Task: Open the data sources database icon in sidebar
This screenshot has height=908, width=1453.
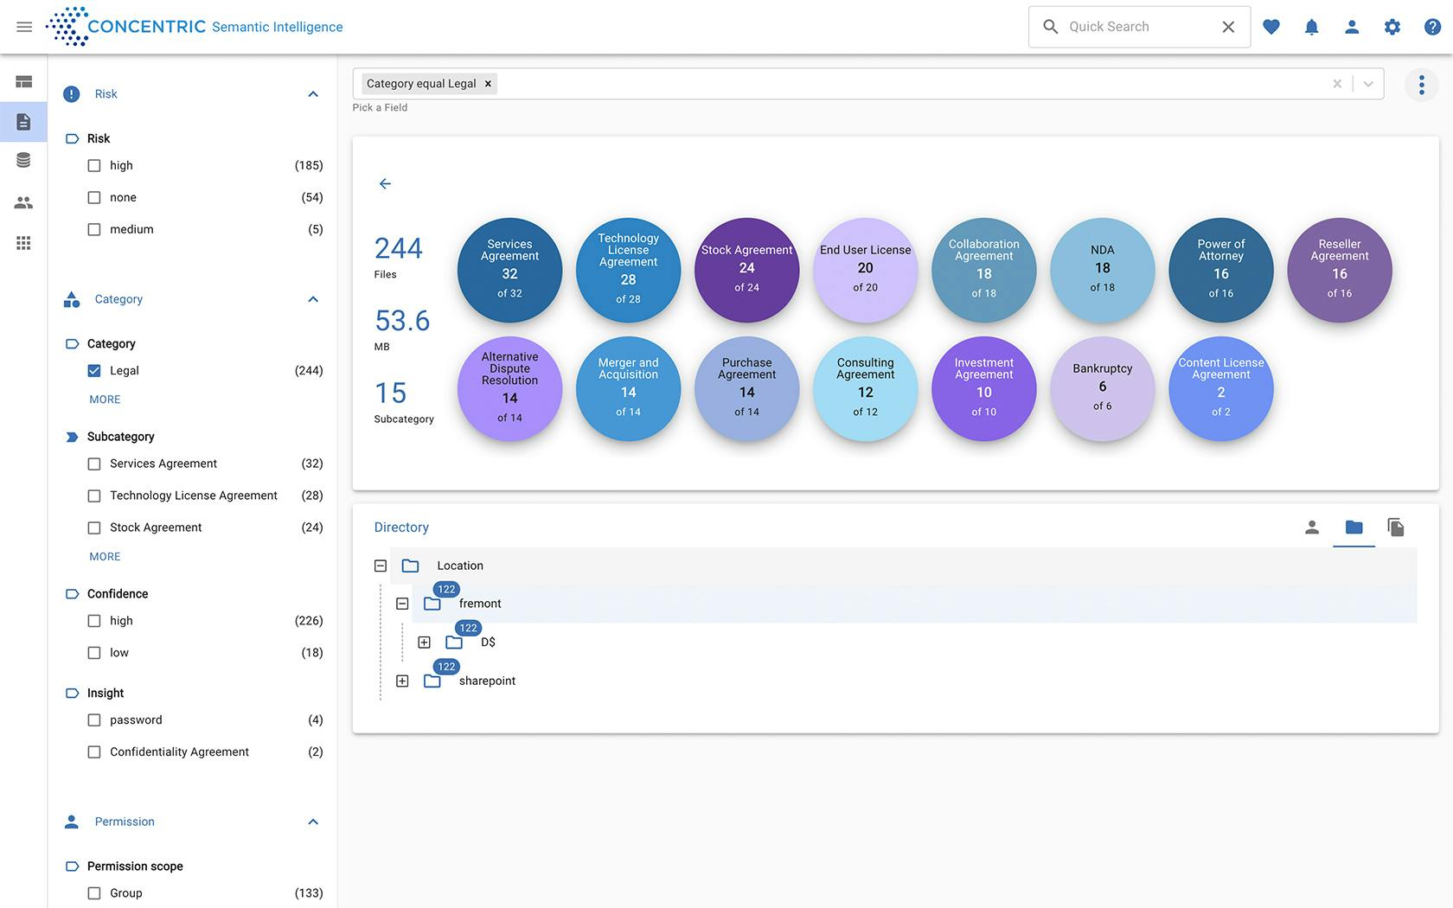Action: (x=23, y=161)
